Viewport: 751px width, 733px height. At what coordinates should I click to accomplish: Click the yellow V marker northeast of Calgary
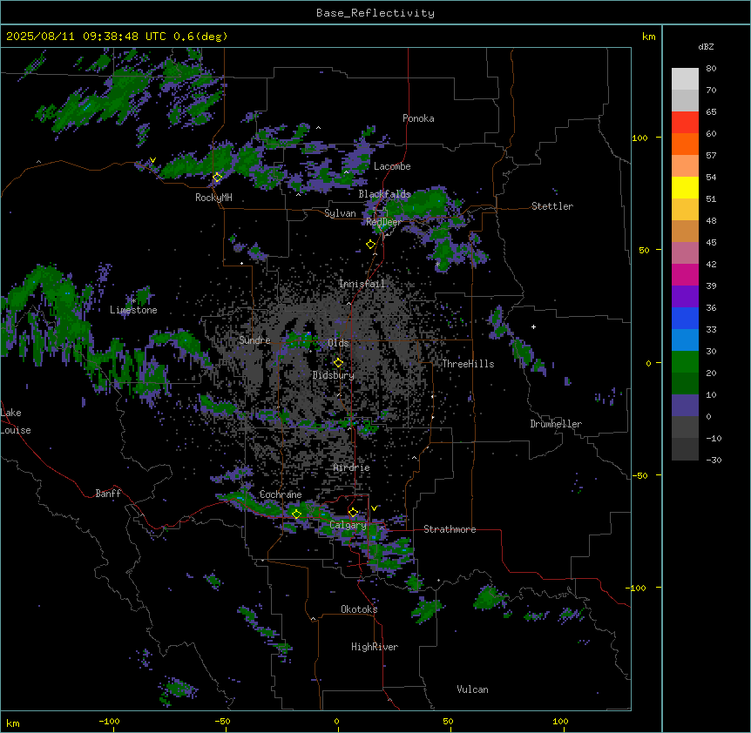click(x=374, y=508)
